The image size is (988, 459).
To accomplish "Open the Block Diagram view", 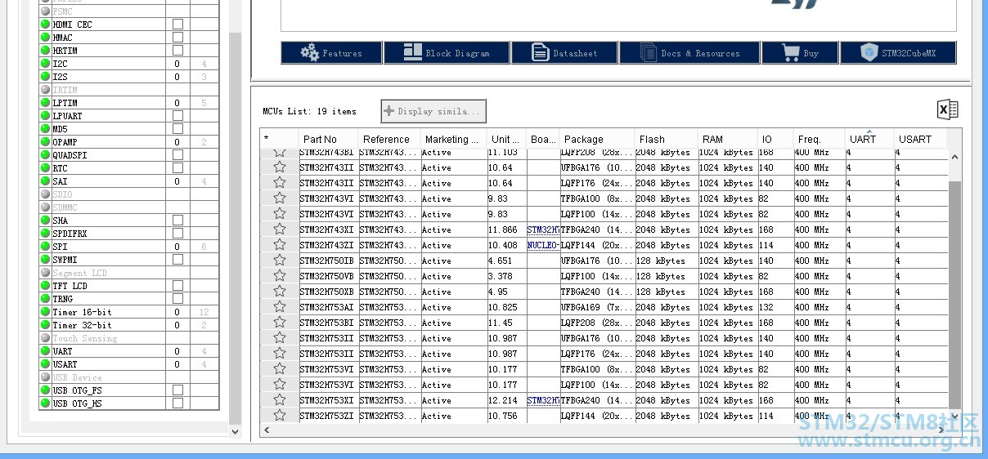I will 447,53.
